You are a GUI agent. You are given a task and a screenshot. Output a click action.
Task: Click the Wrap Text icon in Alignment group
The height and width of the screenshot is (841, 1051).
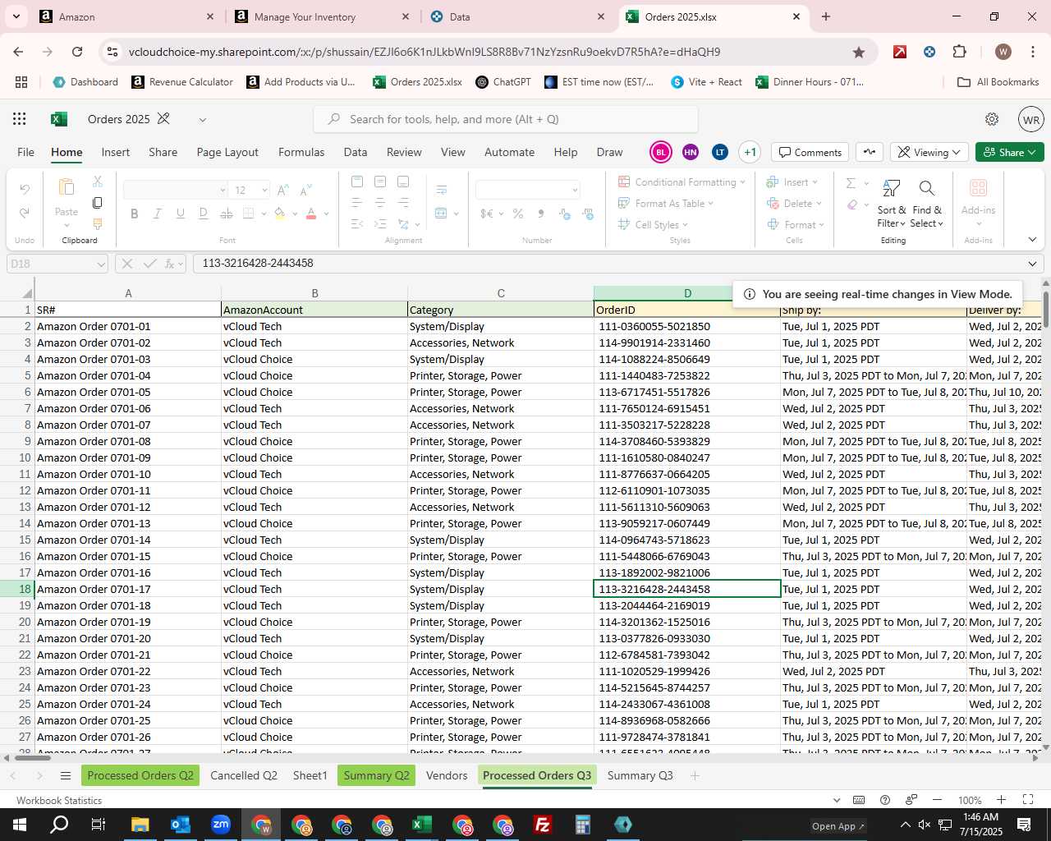coord(442,191)
